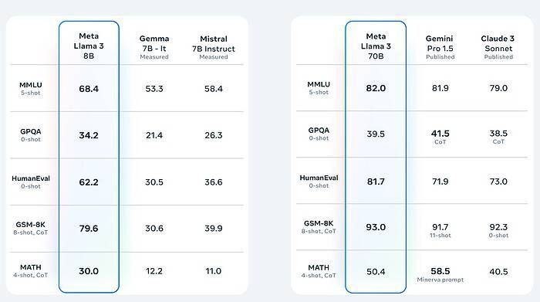
Task: Select Mistral's 11.0 MATH score
Action: point(214,271)
